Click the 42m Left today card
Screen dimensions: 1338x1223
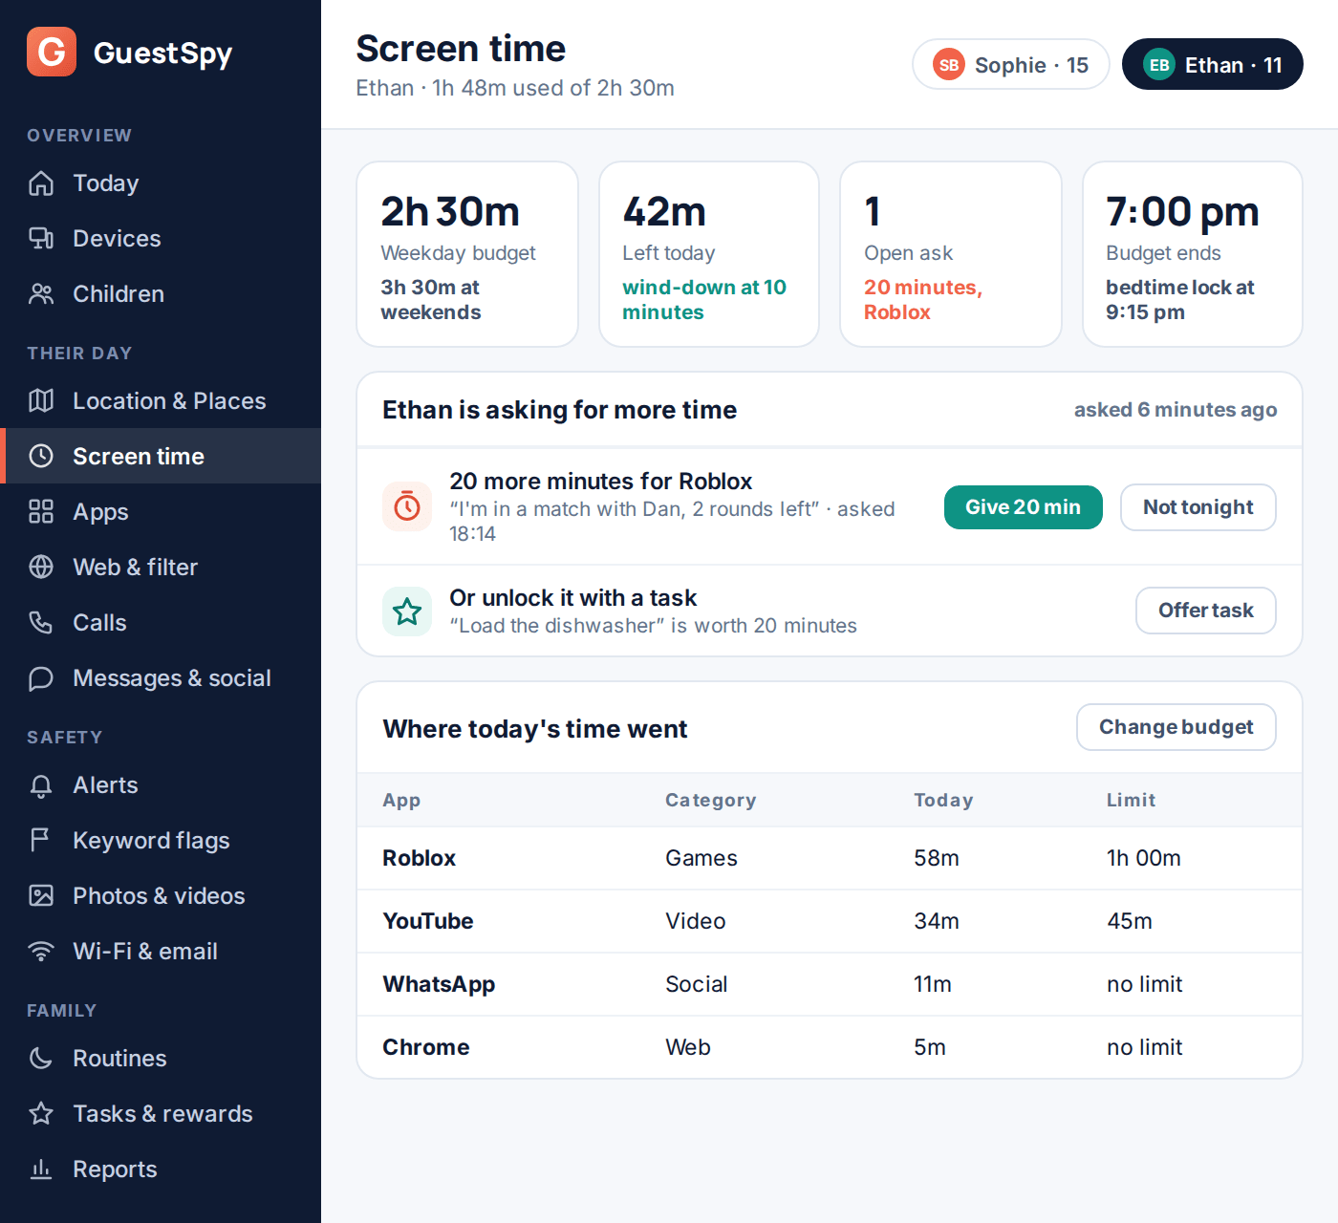(x=709, y=254)
